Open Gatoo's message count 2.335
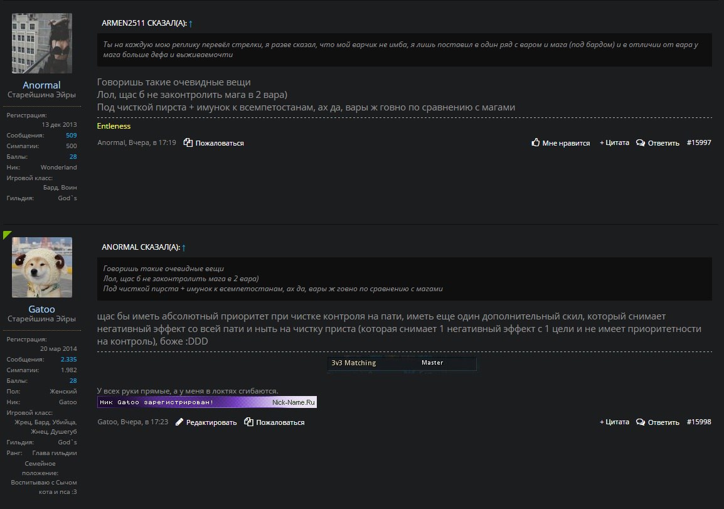 coord(68,360)
